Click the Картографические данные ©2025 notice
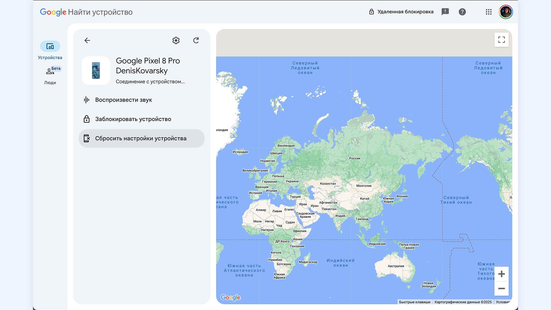551x310 pixels. [463, 302]
